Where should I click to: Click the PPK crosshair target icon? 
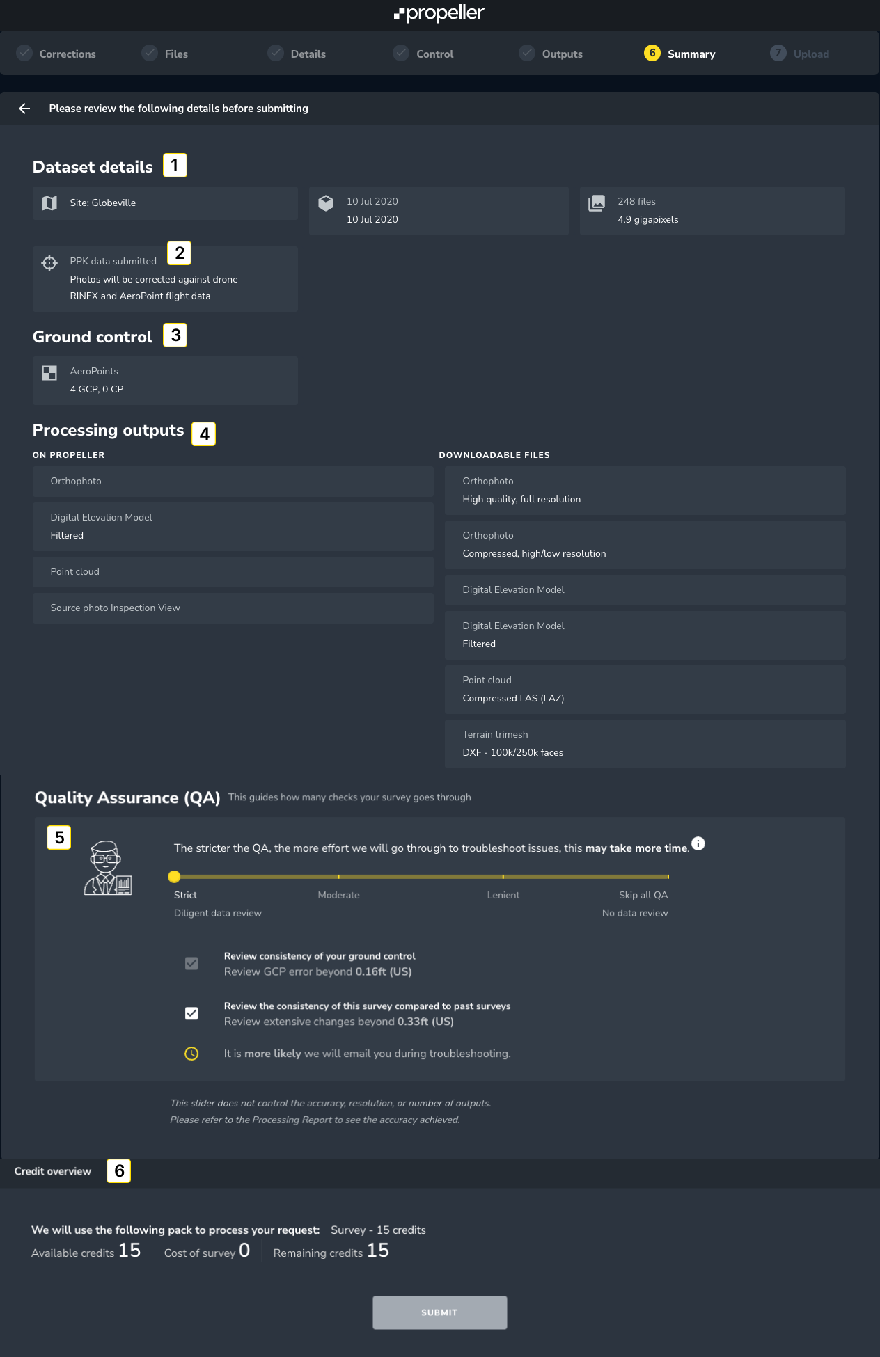49,263
